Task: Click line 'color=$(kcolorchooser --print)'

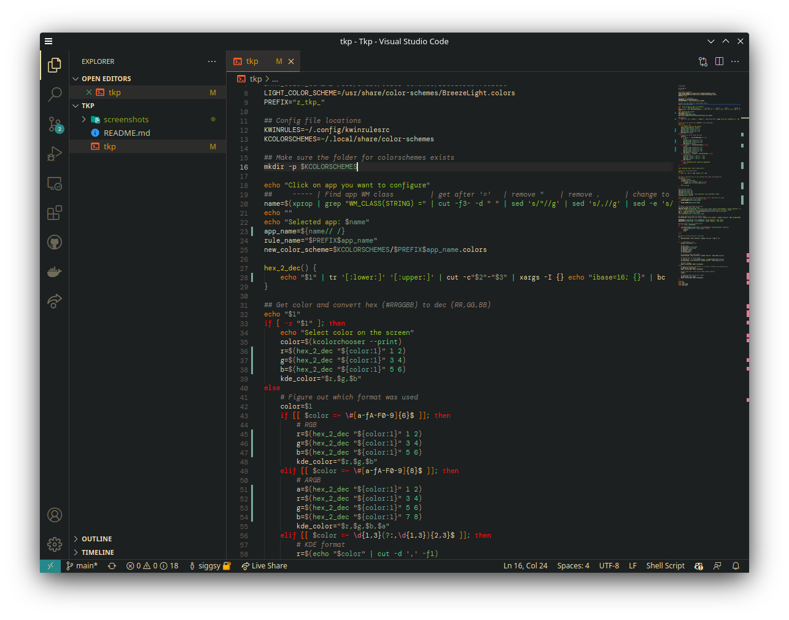Action: (x=341, y=342)
